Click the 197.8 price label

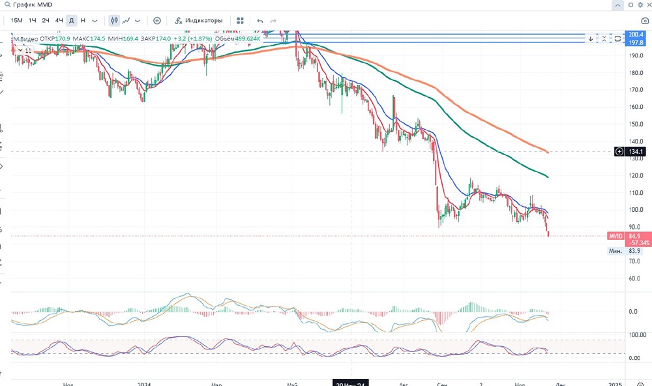click(636, 42)
